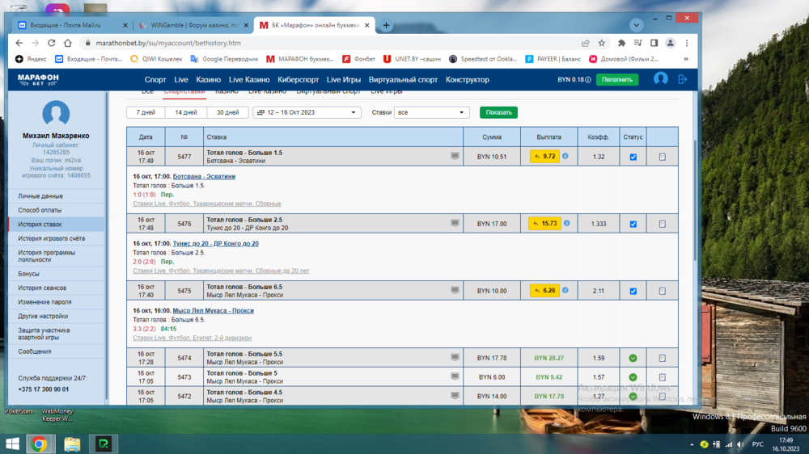The height and width of the screenshot is (454, 809).
Task: Click the browser address bar
Action: tap(330, 43)
